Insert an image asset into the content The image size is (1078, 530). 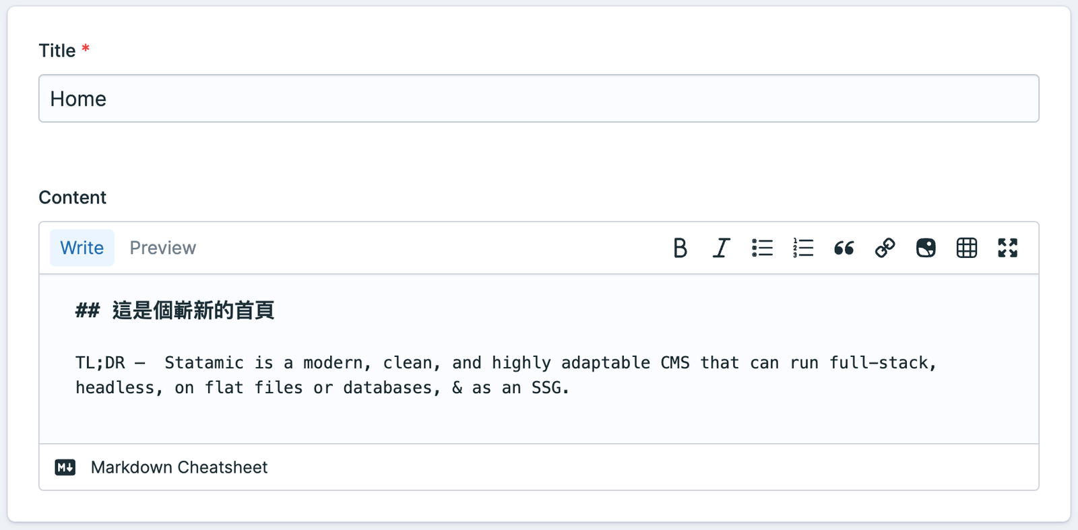[x=926, y=248]
